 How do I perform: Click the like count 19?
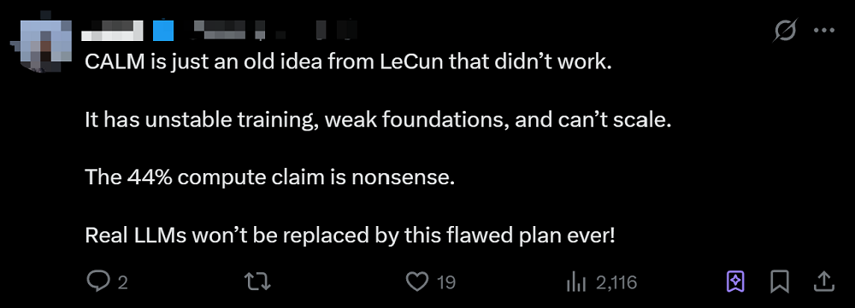point(446,282)
